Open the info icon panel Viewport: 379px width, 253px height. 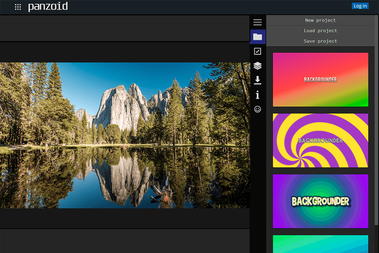click(257, 95)
